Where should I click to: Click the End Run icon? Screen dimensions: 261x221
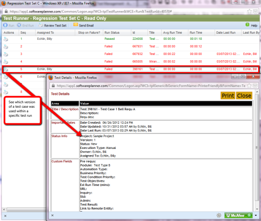pyautogui.click(x=19, y=25)
